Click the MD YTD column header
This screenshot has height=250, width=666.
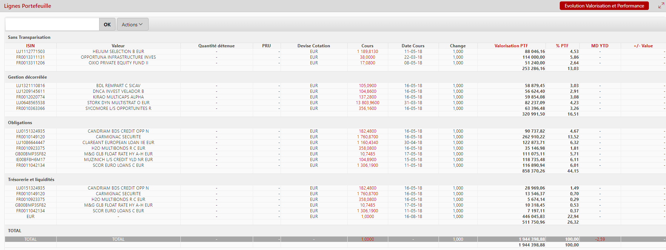coord(600,46)
